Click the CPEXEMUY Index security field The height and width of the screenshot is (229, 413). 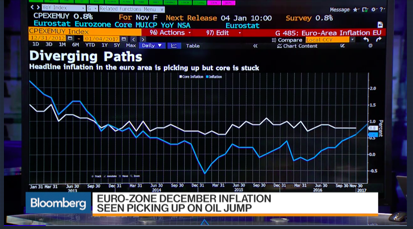(x=85, y=31)
